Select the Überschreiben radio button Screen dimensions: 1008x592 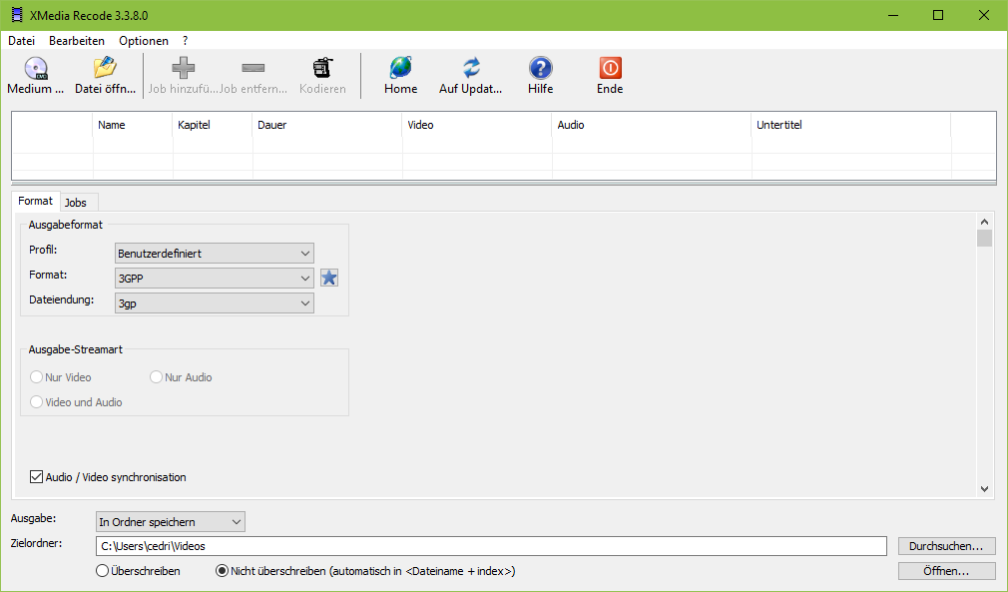[x=101, y=570]
